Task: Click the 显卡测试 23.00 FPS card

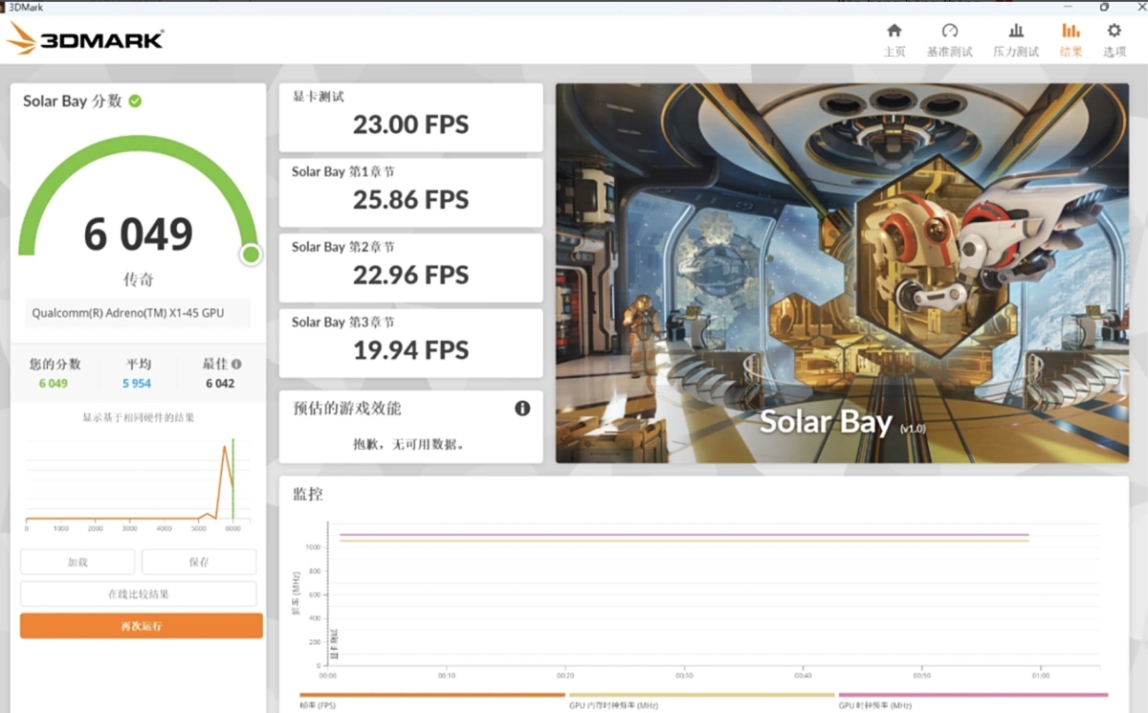Action: tap(410, 117)
